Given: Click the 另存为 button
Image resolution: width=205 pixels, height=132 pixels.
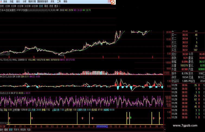Looking at the screenshot, I should click(x=17, y=130).
